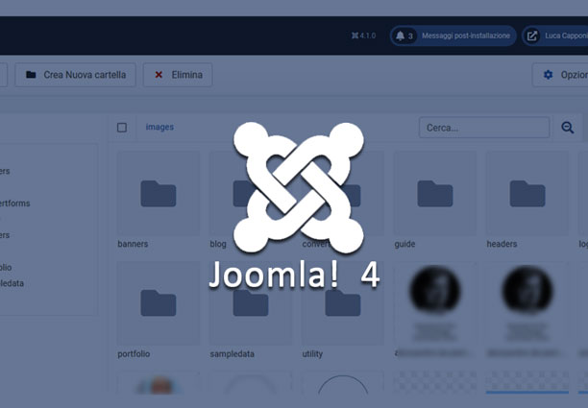Focus the Cerca search field
This screenshot has width=588, height=408.
point(484,128)
